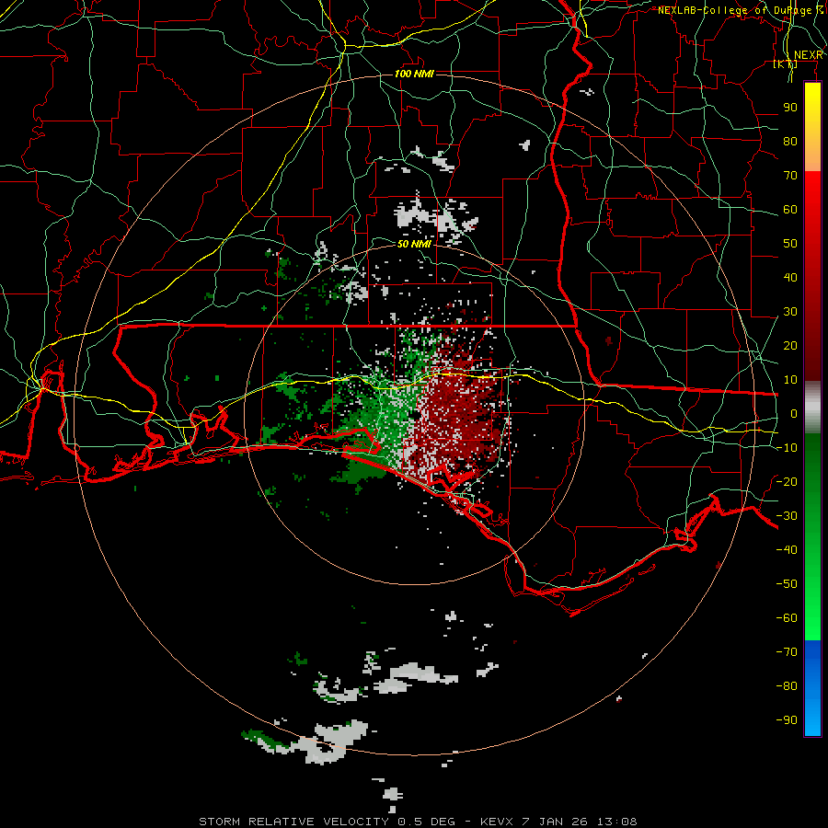This screenshot has height=828, width=828.
Task: Click the gray zero-velocity segment of color bar
Action: click(x=812, y=407)
